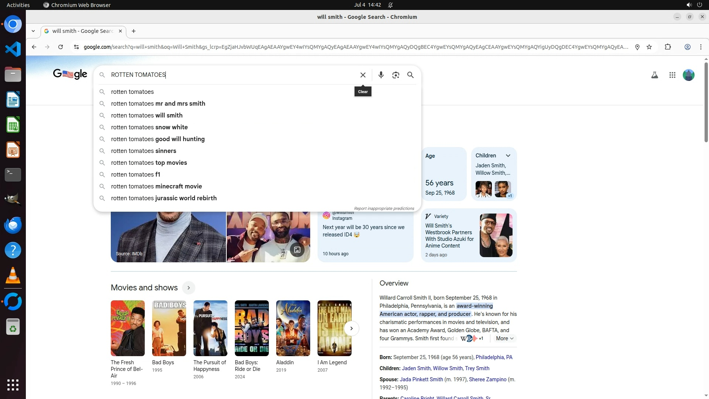Click the voice search microphone icon

(x=381, y=75)
